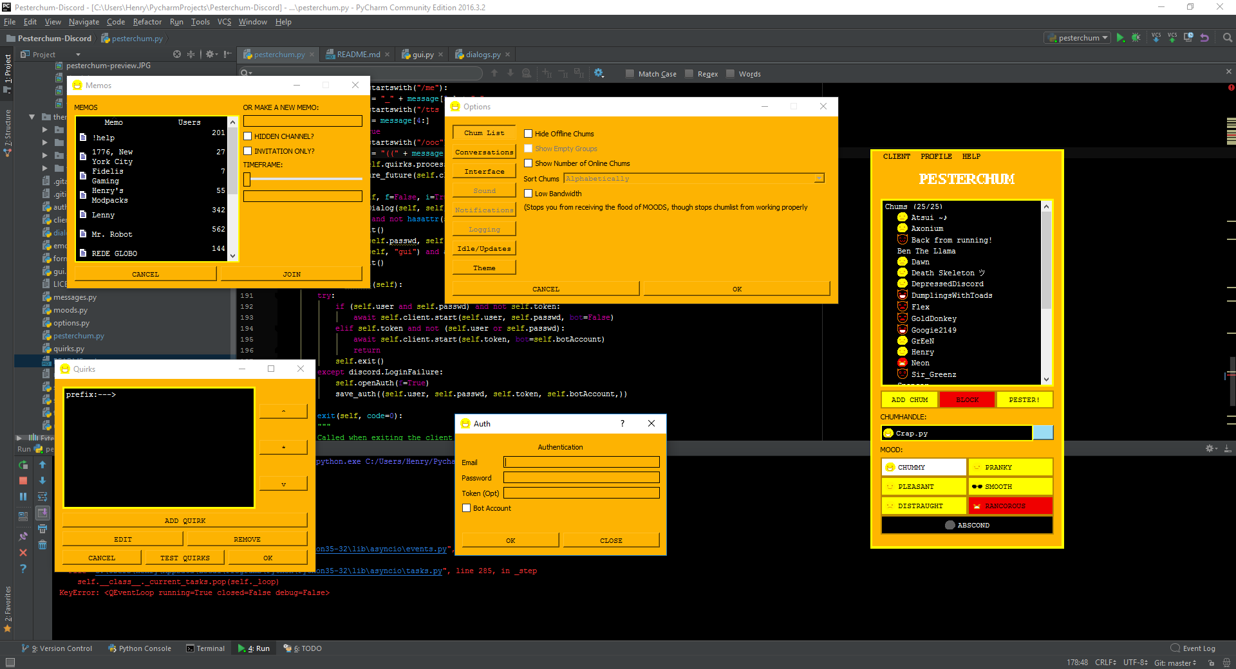Jump up the stack trace with blue up arrow

(x=42, y=464)
